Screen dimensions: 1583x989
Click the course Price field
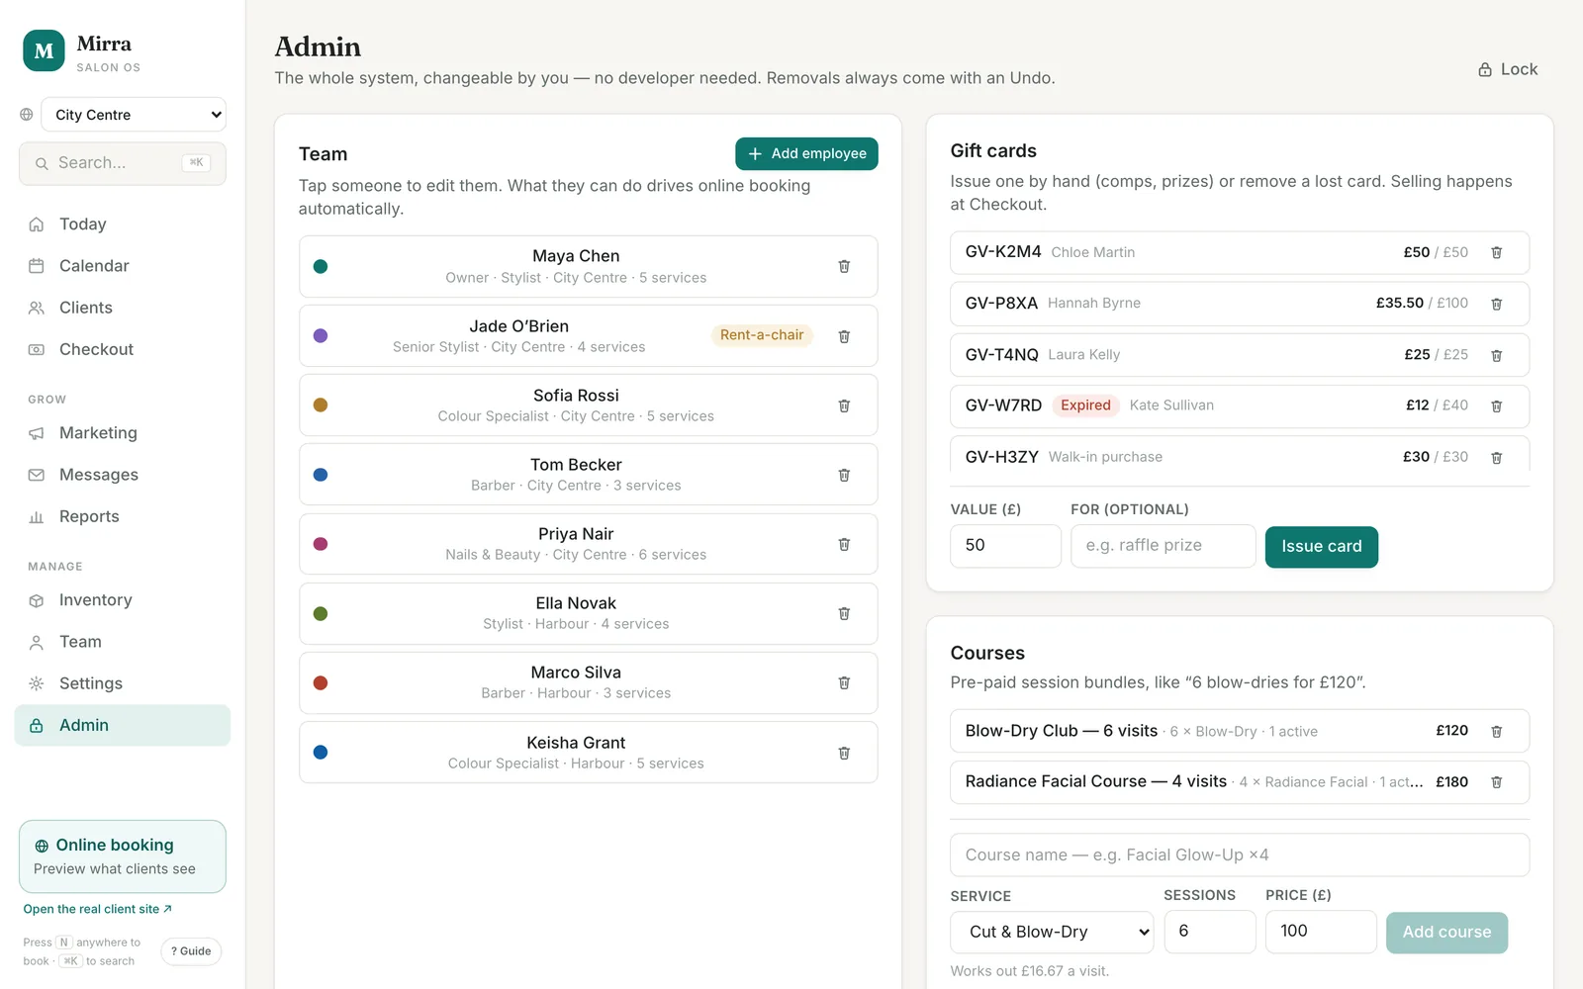[1321, 932]
